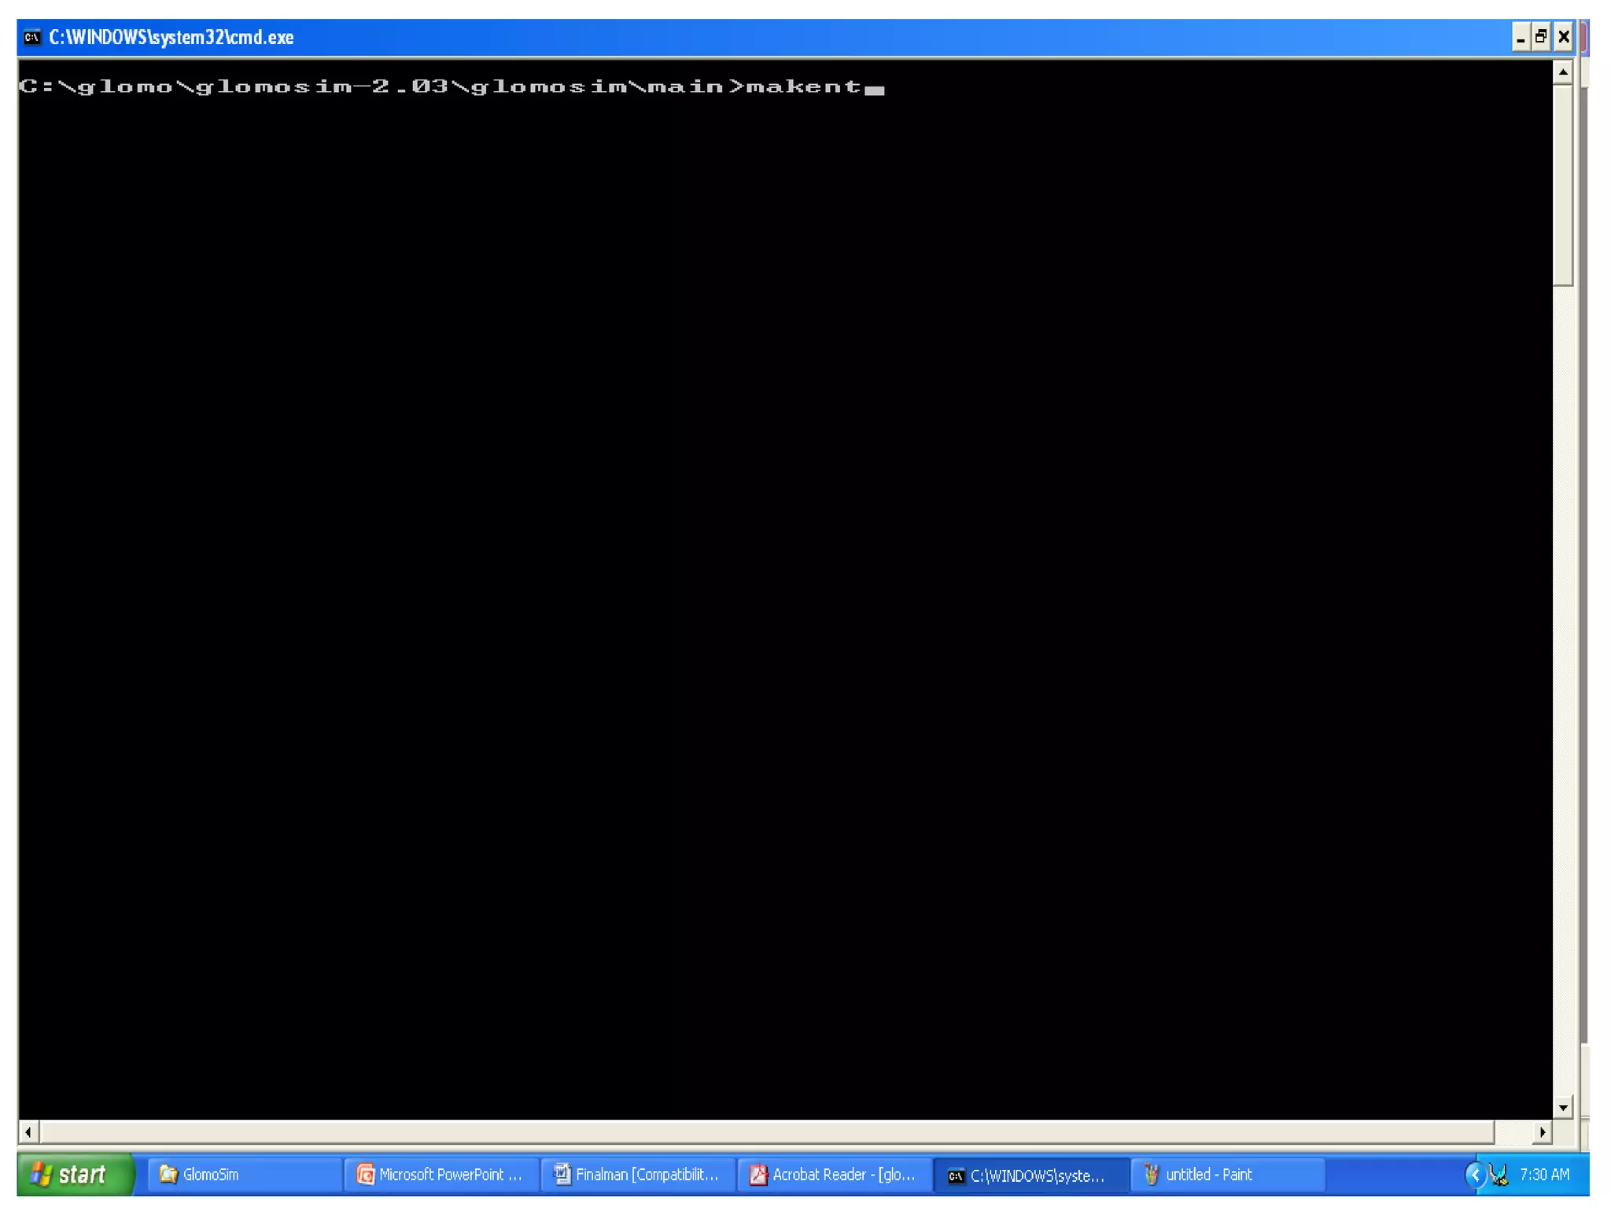
Task: Switch to Microsoft PowerPoint taskbar button
Action: 441,1174
